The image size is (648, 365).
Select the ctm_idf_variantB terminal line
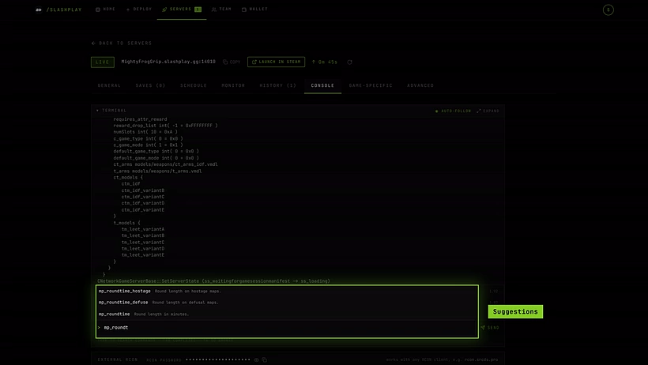coord(142,190)
